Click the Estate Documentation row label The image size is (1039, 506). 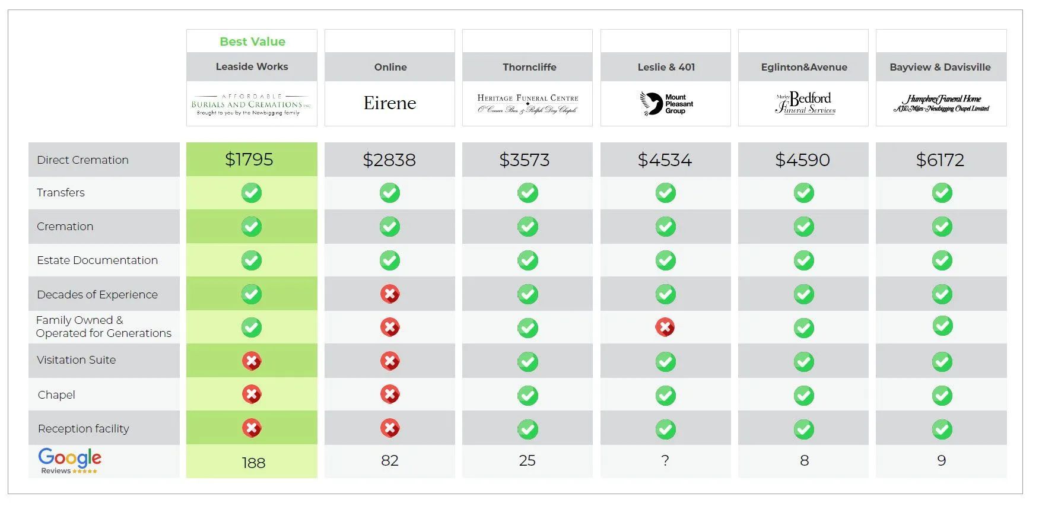click(x=97, y=260)
